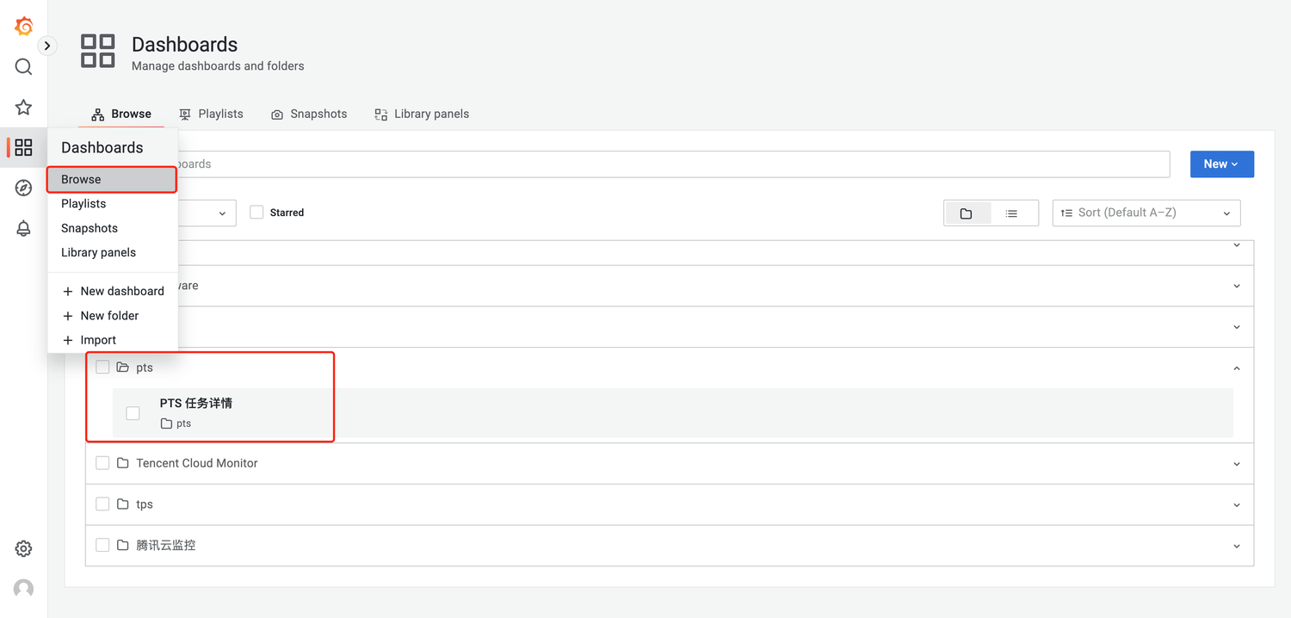Open the Sort (Default A–Z) dropdown
The image size is (1291, 618).
(1146, 213)
